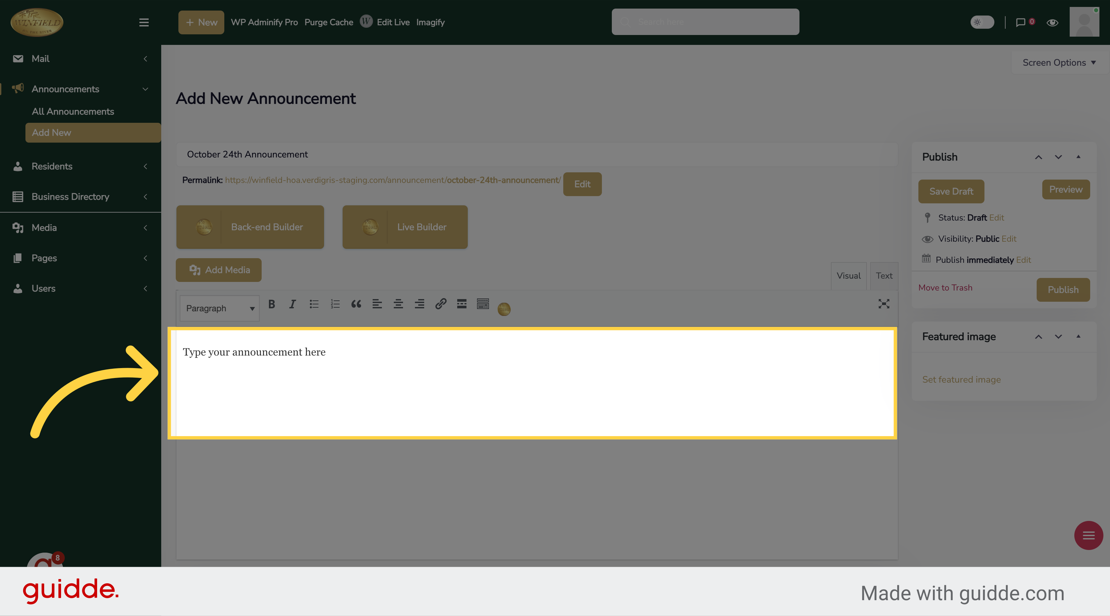Click the hamburger menu icon beside the logo
The height and width of the screenshot is (616, 1110).
tap(144, 22)
